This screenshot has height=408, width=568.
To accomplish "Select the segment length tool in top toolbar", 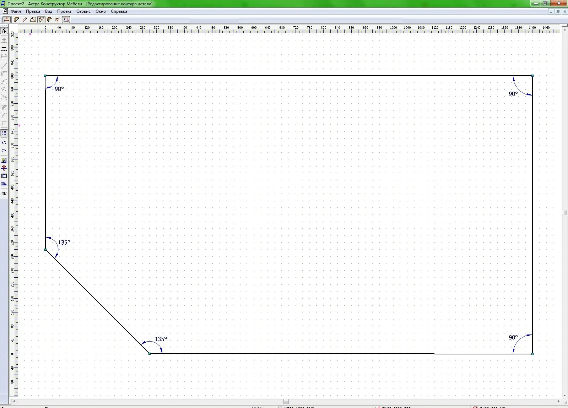I will pyautogui.click(x=25, y=20).
